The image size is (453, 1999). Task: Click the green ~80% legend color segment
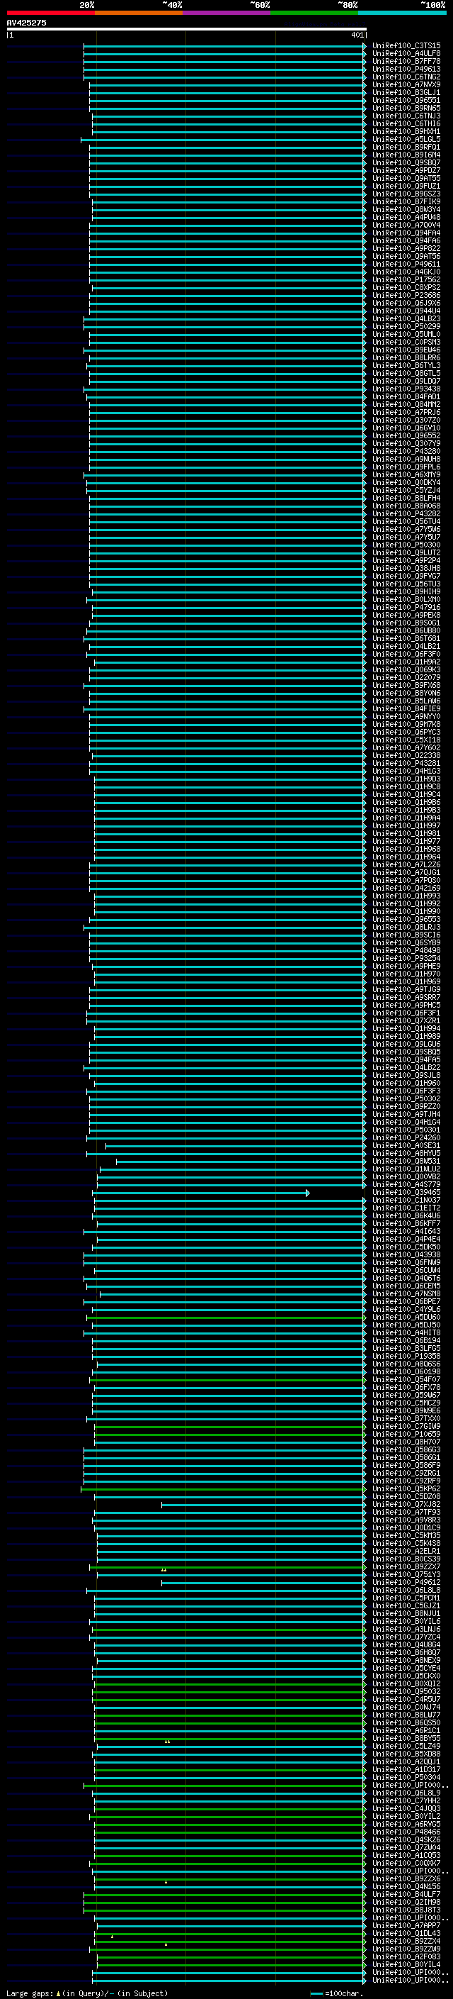(x=314, y=13)
